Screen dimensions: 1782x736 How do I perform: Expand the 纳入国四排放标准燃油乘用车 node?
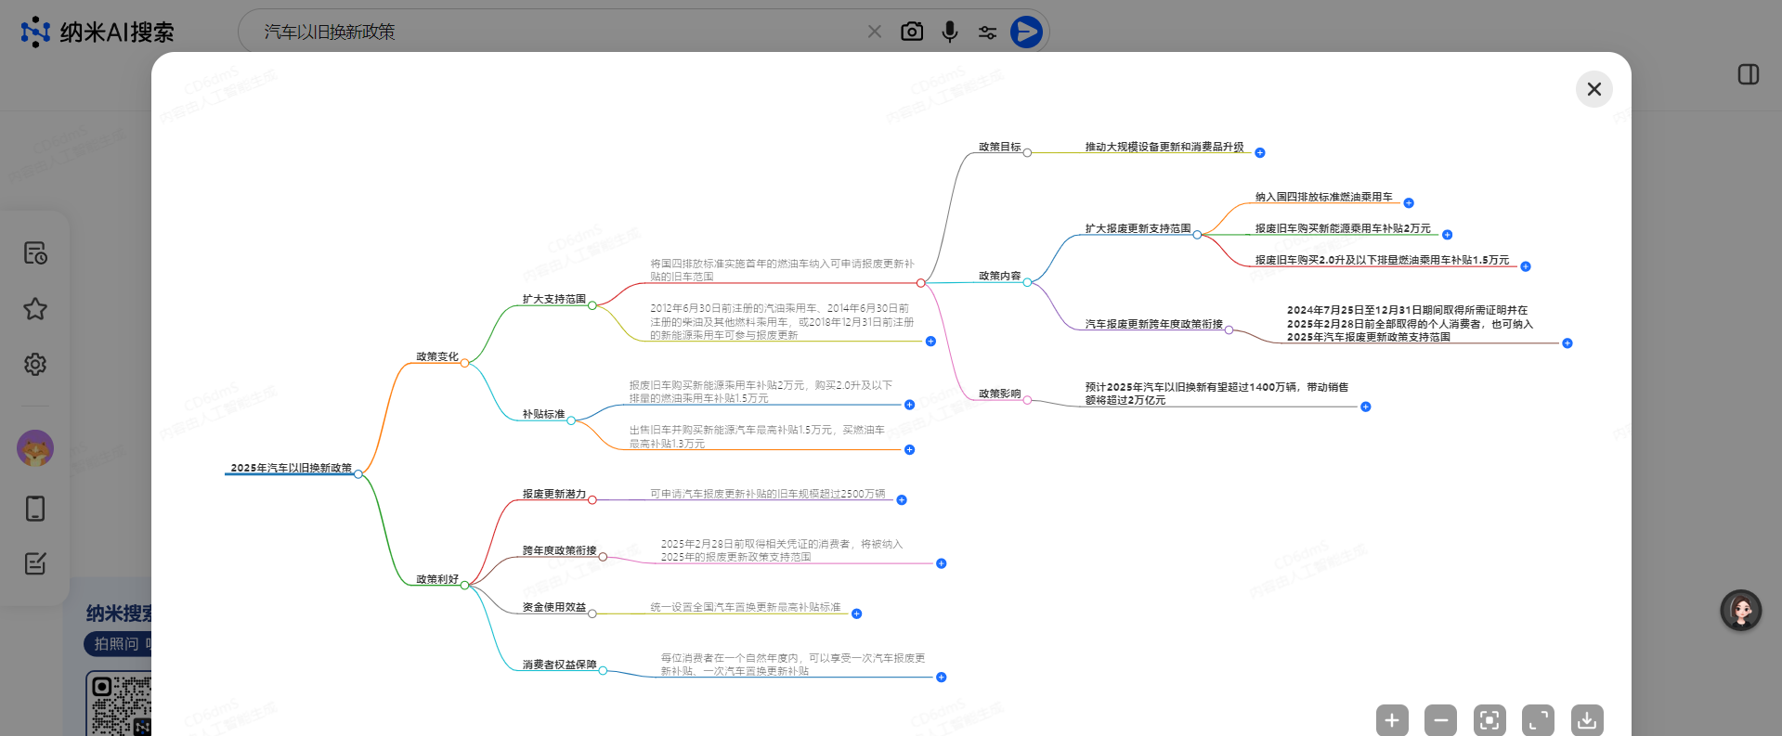(1409, 203)
